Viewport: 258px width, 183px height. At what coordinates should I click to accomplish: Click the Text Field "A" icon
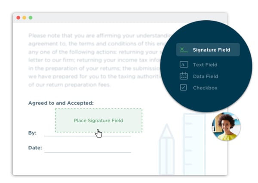click(x=184, y=65)
